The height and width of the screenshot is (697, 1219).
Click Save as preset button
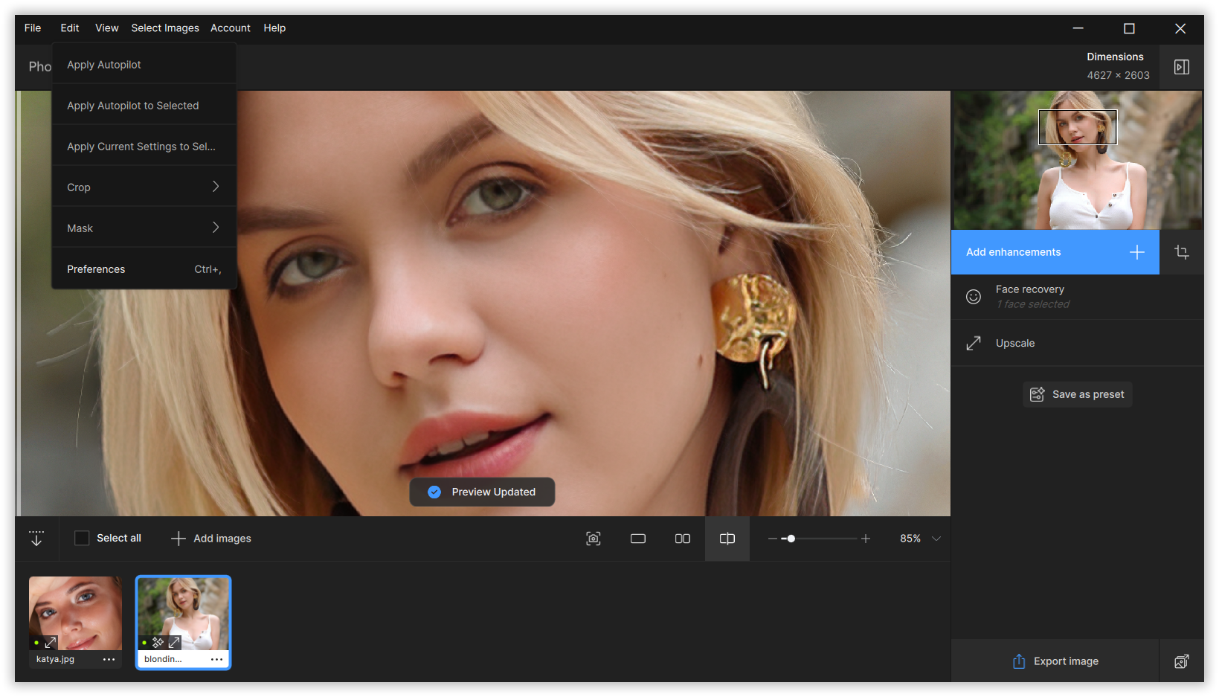pyautogui.click(x=1077, y=394)
